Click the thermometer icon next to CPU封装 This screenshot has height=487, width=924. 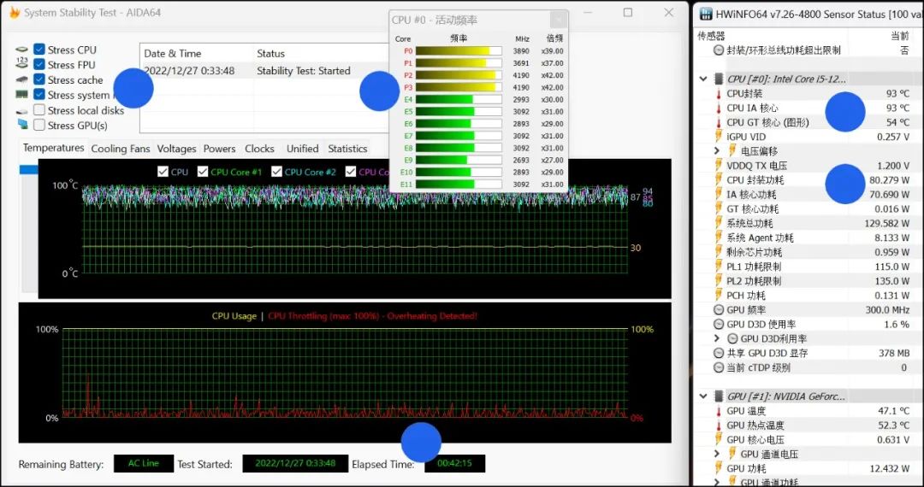coord(717,94)
